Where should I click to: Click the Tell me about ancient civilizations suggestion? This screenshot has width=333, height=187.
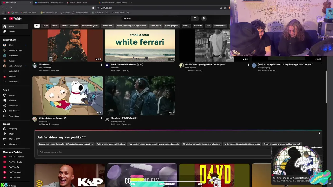(x=111, y=144)
